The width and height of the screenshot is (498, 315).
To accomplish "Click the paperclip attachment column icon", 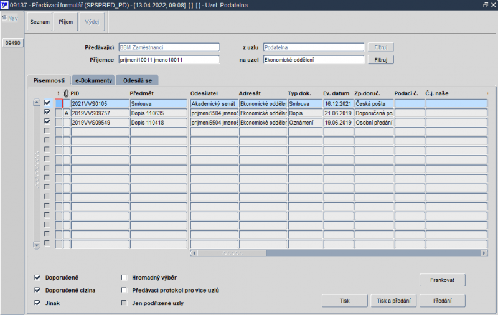I will point(66,93).
